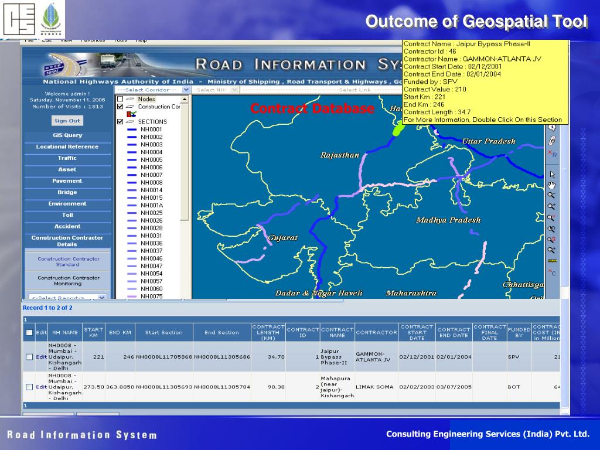Uncheck the Construction Con layer checkbox
The image size is (600, 450).
point(120,107)
